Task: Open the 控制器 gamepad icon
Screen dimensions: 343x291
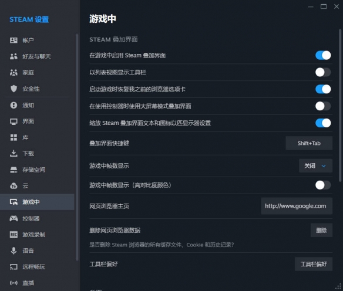Action: [x=14, y=218]
